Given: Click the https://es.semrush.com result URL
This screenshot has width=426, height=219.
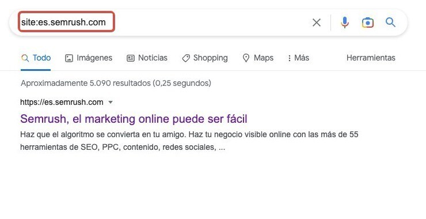Looking at the screenshot, I should click(62, 102).
